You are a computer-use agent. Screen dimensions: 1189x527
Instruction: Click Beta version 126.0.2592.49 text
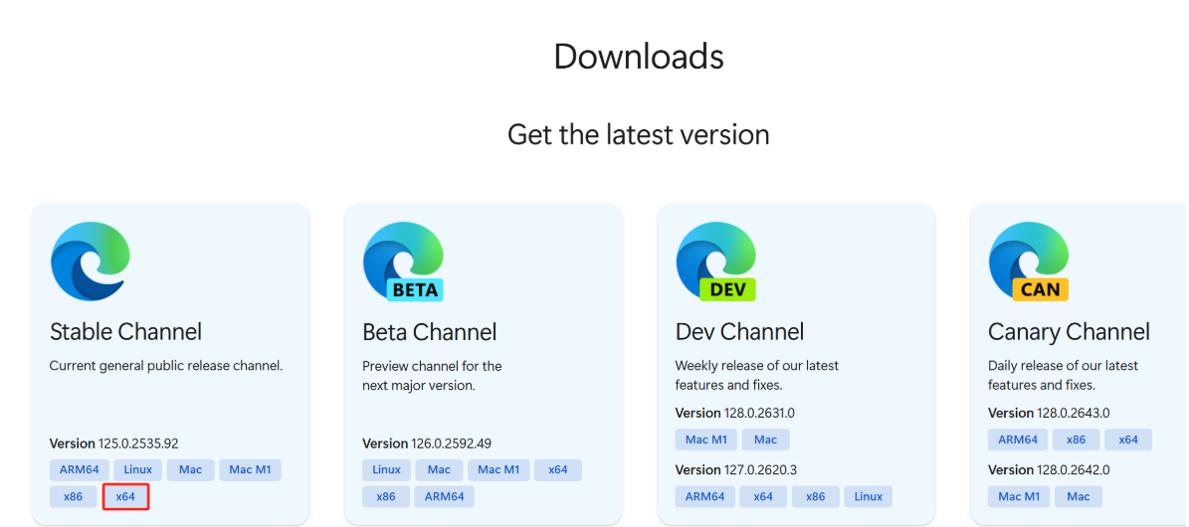click(427, 443)
